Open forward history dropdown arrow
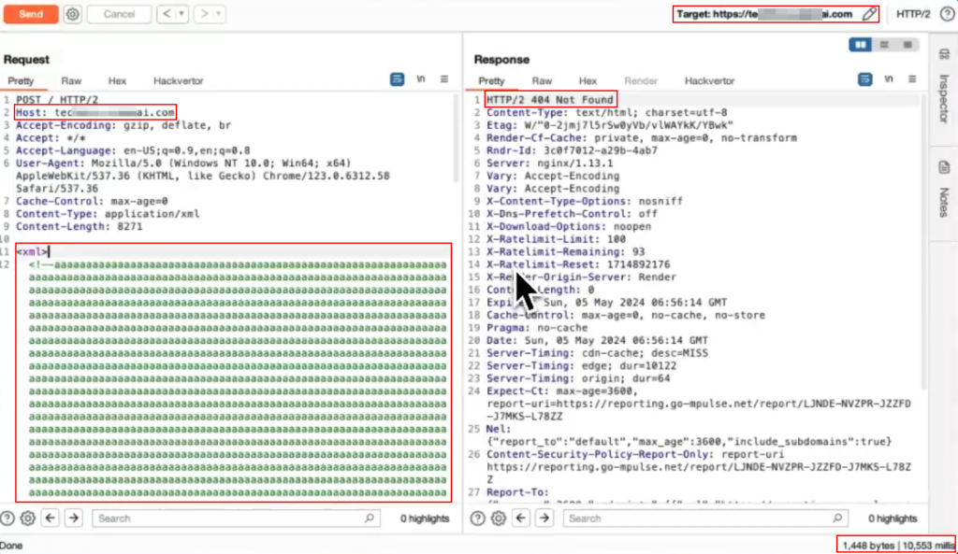The image size is (958, 554). click(219, 13)
